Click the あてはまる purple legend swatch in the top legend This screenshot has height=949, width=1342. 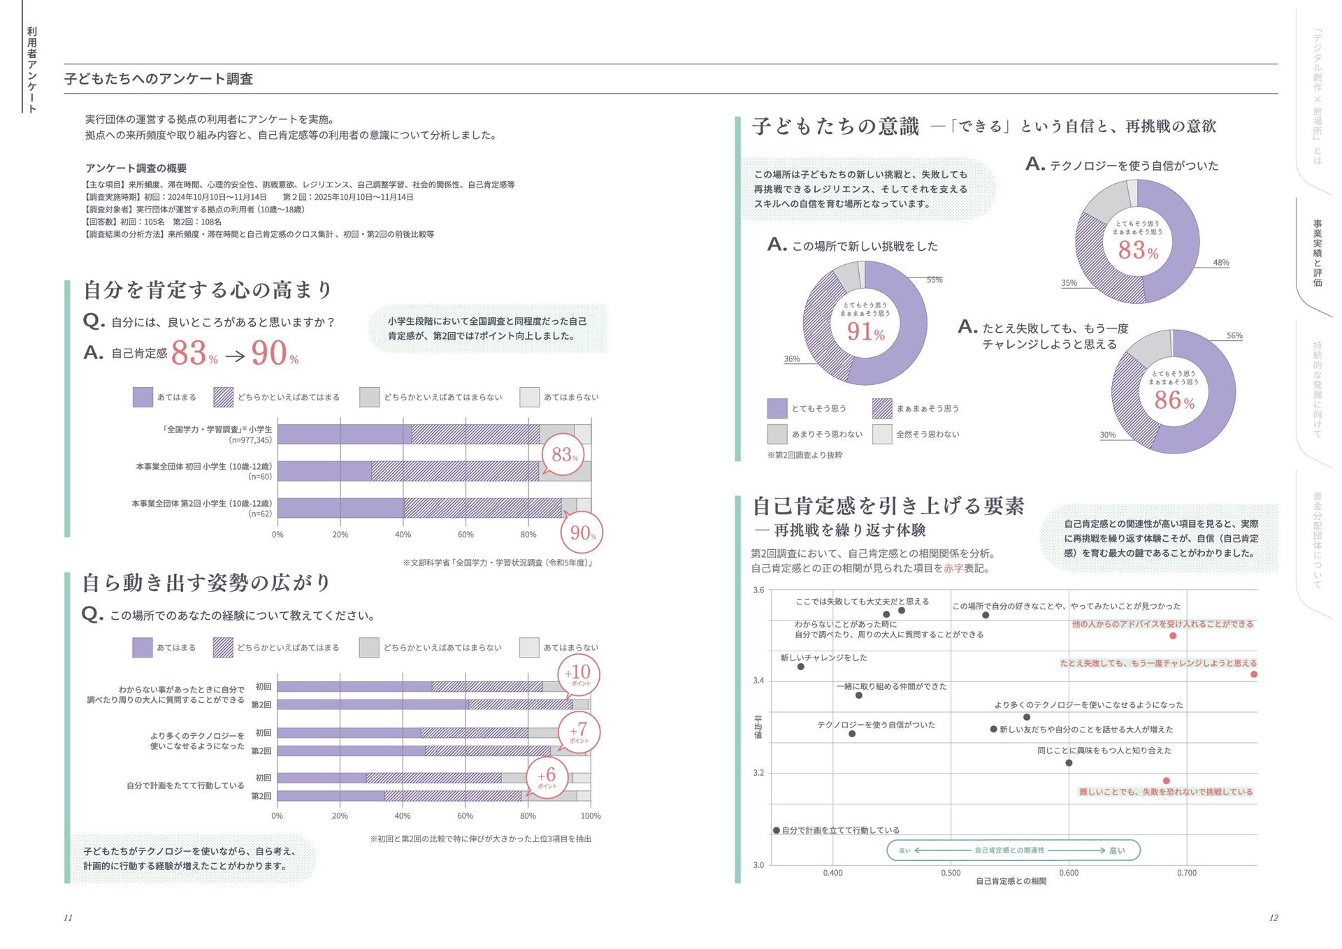(x=143, y=397)
